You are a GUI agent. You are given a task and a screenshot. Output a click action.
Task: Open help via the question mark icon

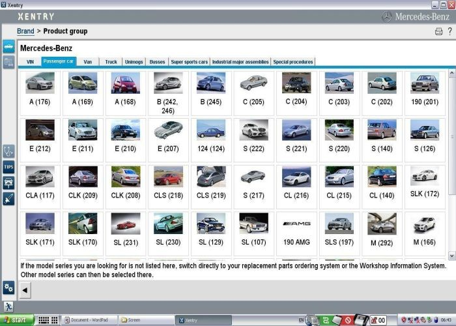coord(449,31)
